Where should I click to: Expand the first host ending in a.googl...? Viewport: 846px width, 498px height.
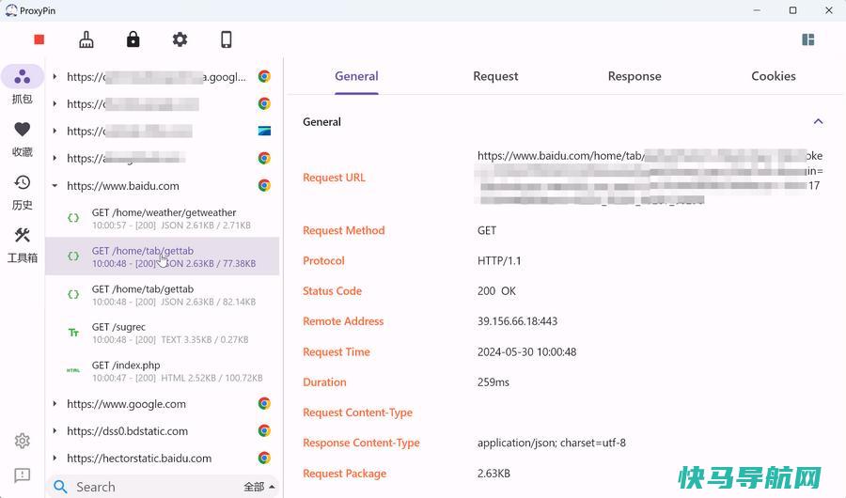click(x=55, y=77)
